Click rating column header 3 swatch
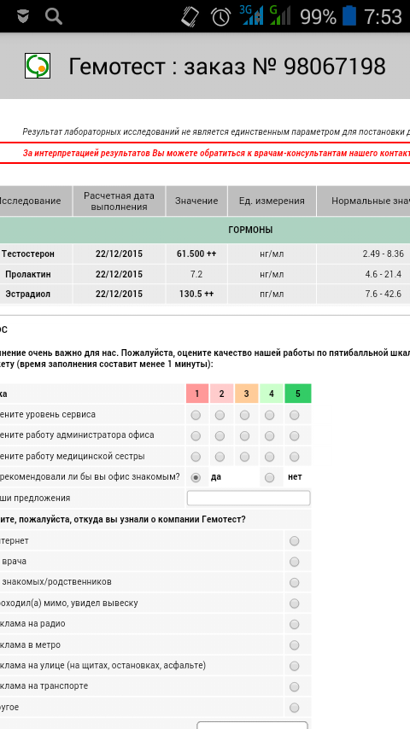 tap(246, 394)
